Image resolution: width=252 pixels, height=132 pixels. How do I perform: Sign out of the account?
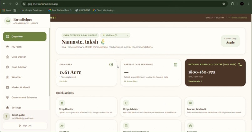25,126
